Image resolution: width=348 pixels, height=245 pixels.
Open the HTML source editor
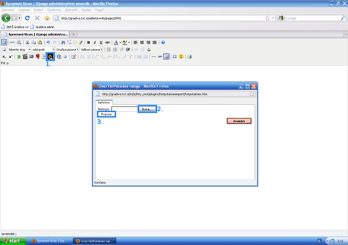click(13, 42)
